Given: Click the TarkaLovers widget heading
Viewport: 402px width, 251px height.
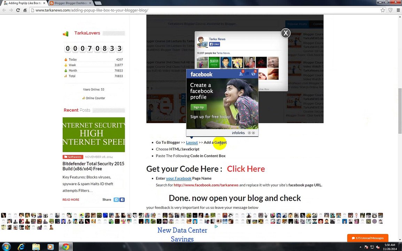Looking at the screenshot, I should [87, 33].
